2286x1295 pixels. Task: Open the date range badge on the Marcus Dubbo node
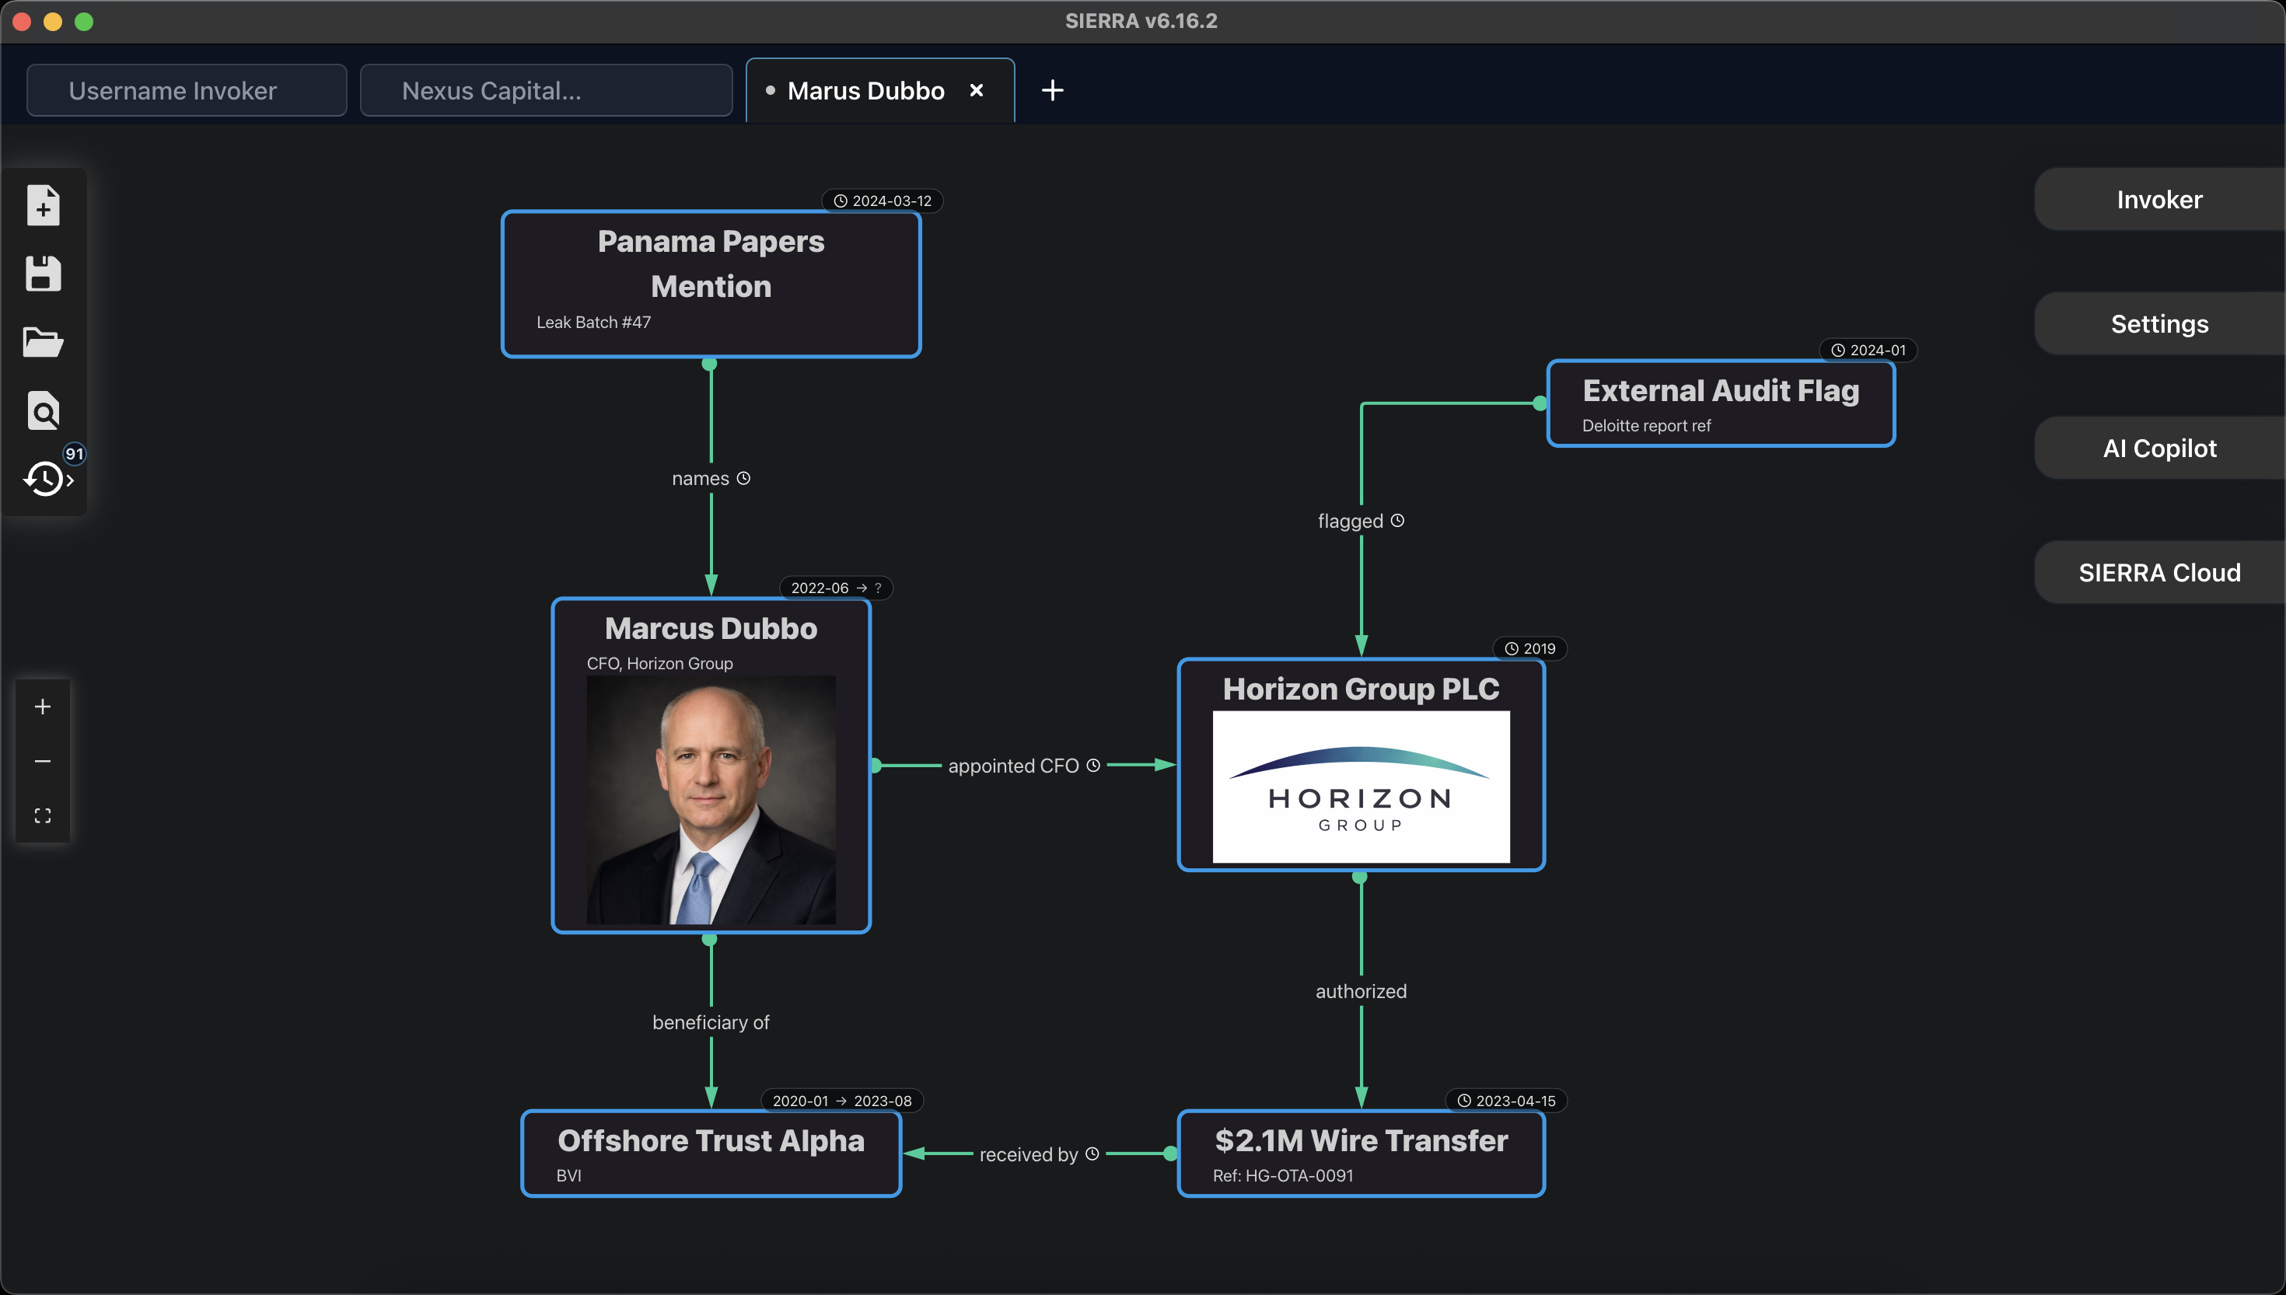[834, 587]
